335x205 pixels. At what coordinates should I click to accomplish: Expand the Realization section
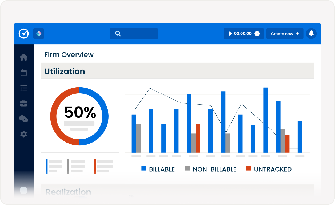click(x=68, y=192)
